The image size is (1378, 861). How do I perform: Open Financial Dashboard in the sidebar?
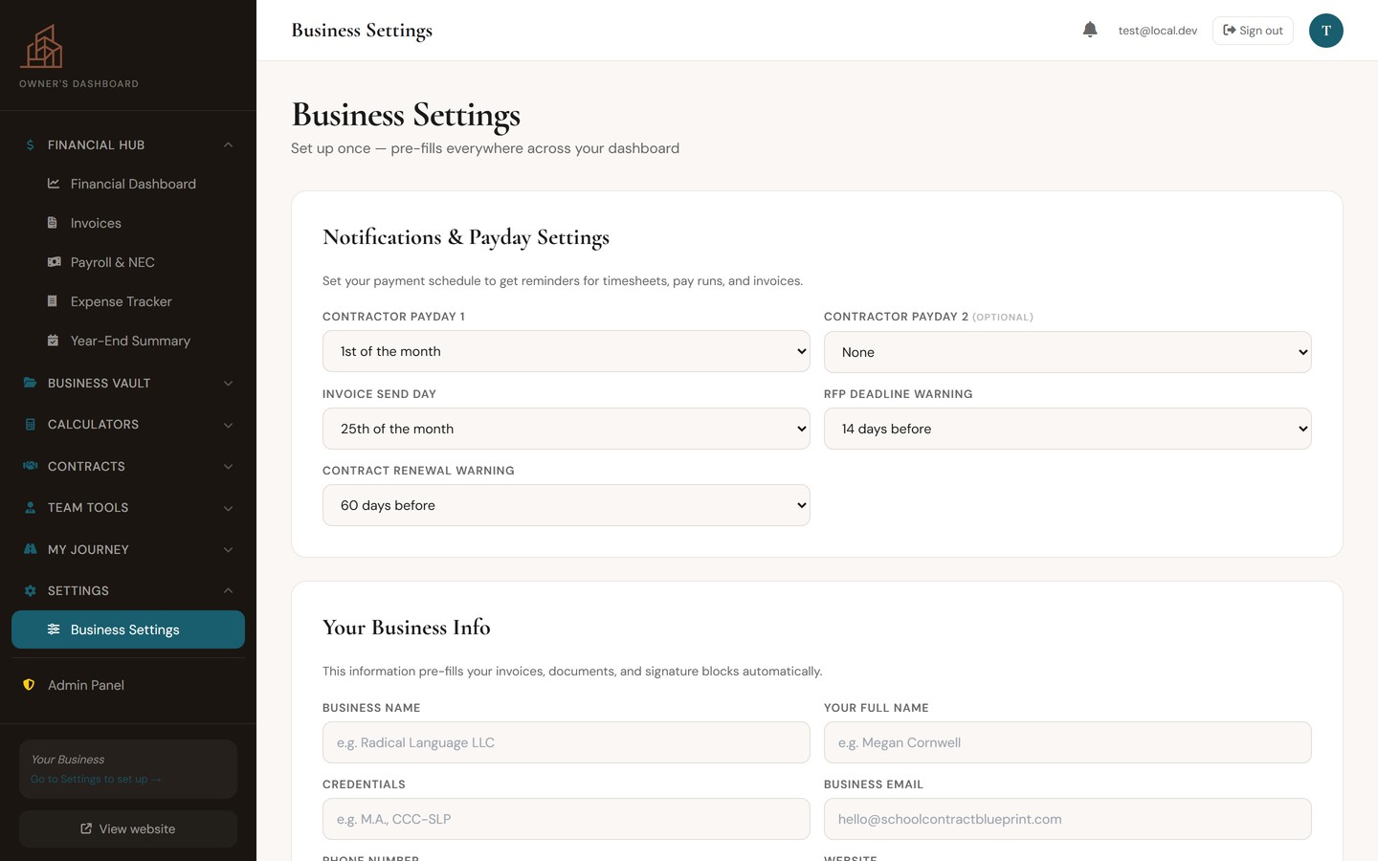pyautogui.click(x=128, y=184)
